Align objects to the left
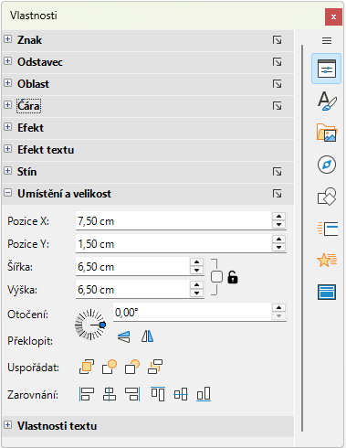346x448 pixels. tap(87, 394)
